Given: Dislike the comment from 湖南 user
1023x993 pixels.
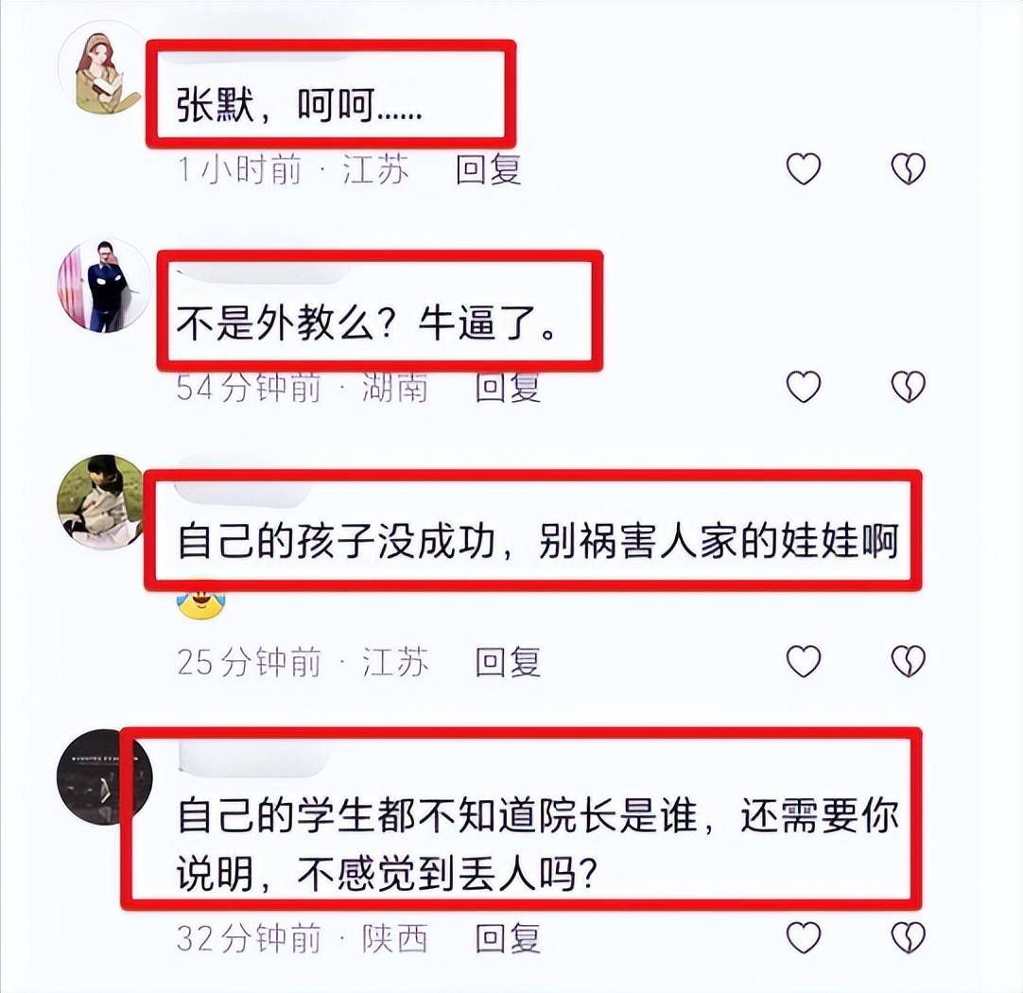Looking at the screenshot, I should tap(909, 387).
